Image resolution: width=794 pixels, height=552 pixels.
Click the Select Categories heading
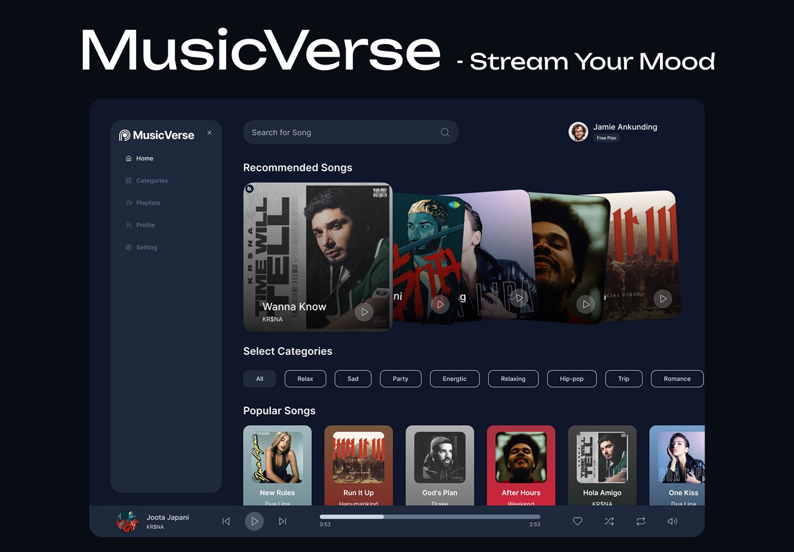288,351
